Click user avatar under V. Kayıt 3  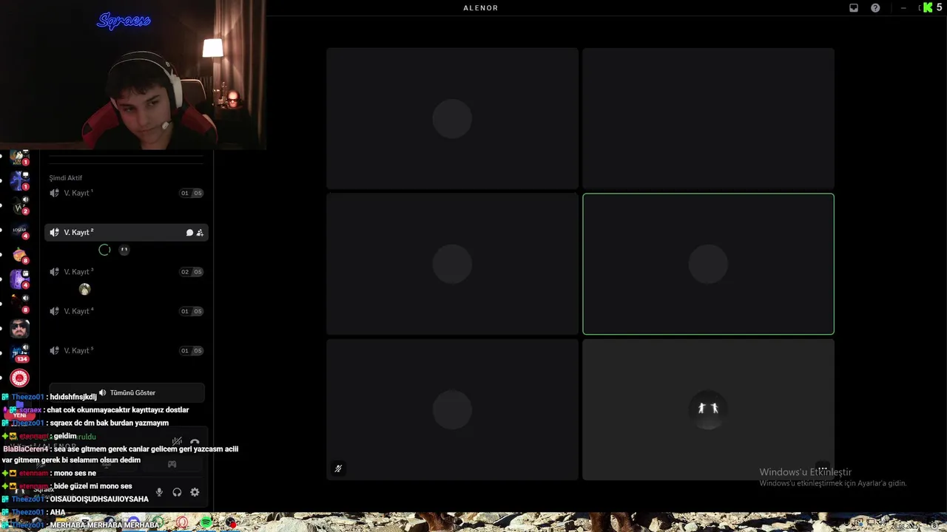tap(85, 289)
